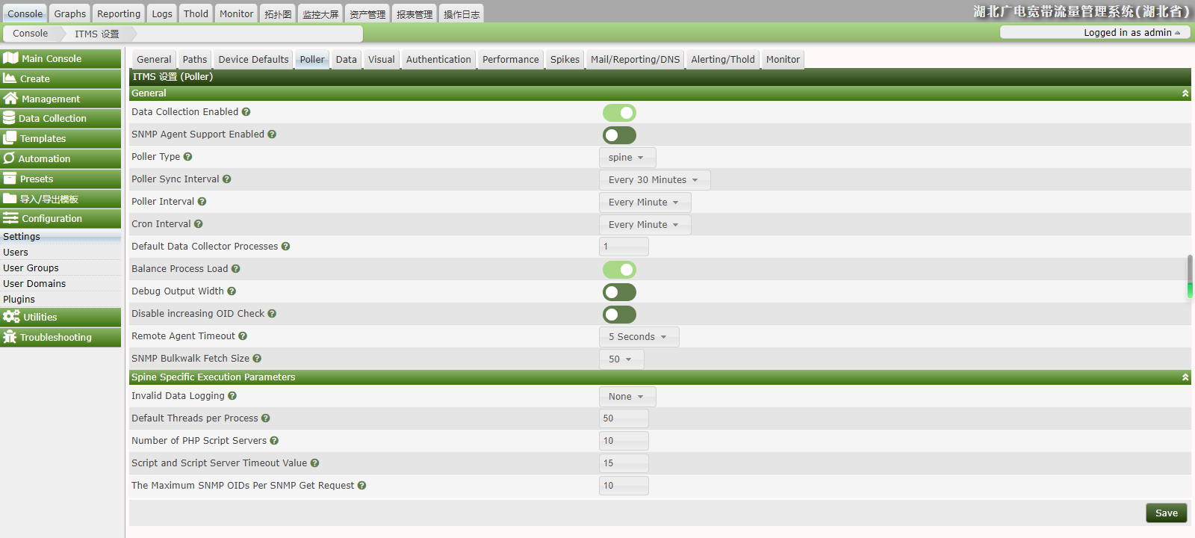The width and height of the screenshot is (1195, 538).
Task: Enable SNMP Agent Support switch
Action: [619, 135]
